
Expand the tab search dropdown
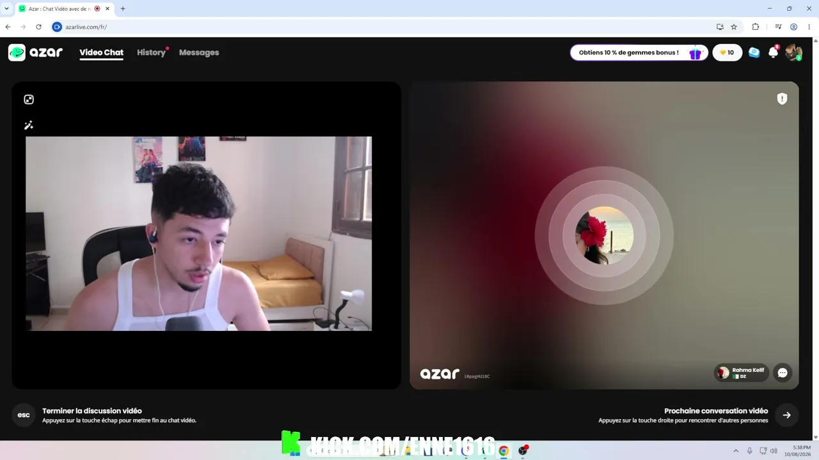tap(6, 9)
